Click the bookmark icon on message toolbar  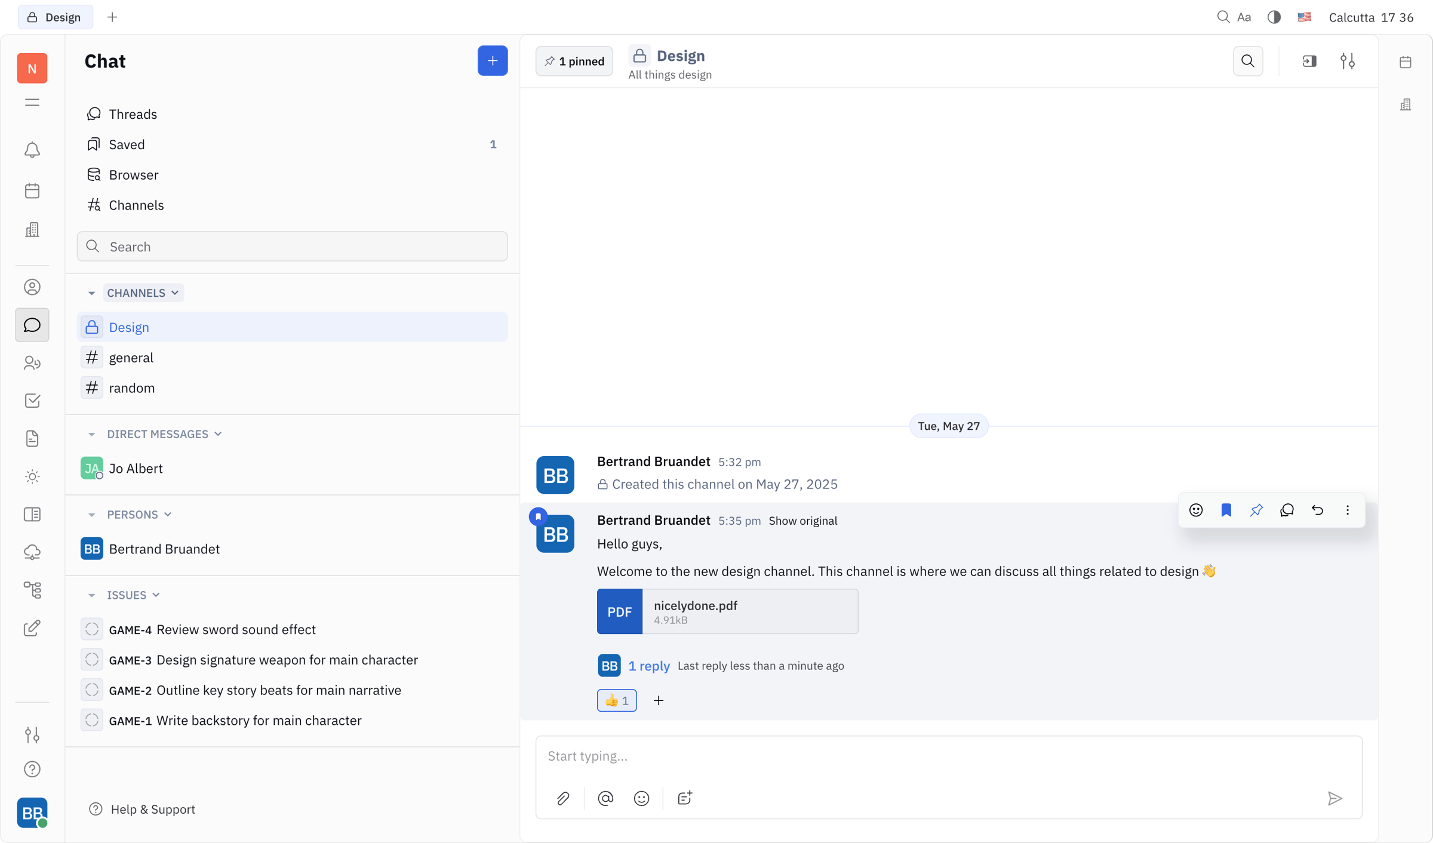pyautogui.click(x=1226, y=510)
